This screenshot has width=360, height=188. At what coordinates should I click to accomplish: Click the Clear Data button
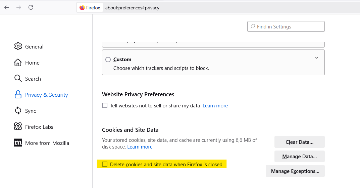click(x=299, y=142)
